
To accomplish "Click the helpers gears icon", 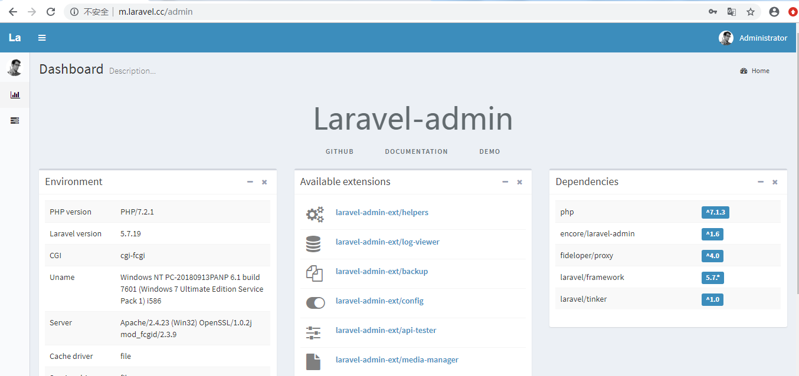I will tap(315, 215).
